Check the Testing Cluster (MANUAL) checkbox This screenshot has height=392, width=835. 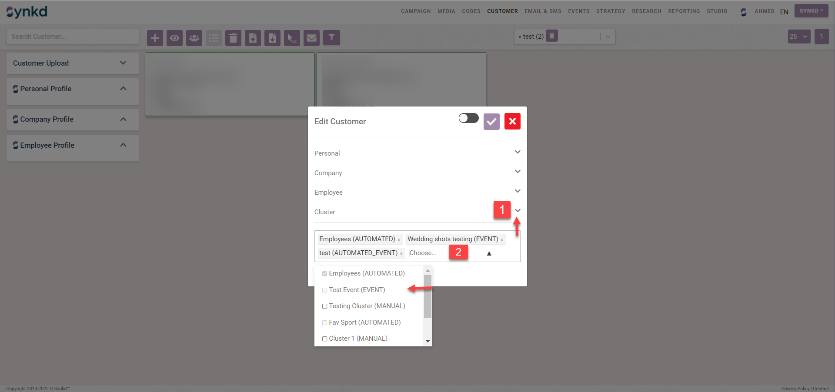pyautogui.click(x=324, y=306)
